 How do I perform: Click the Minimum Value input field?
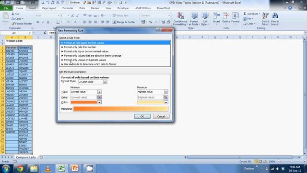pyautogui.click(x=83, y=97)
